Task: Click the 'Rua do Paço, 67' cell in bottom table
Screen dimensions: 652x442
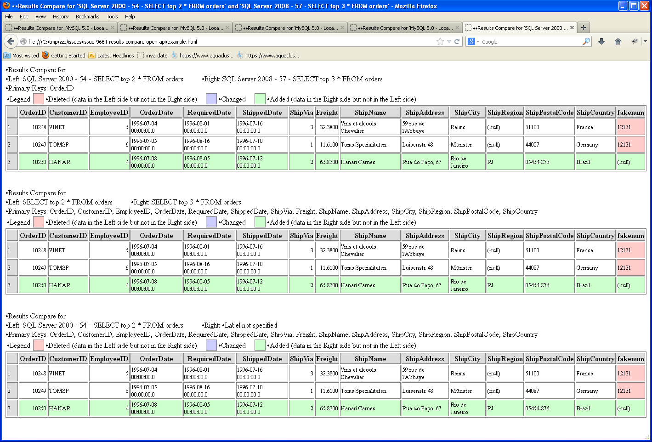Action: click(x=425, y=408)
